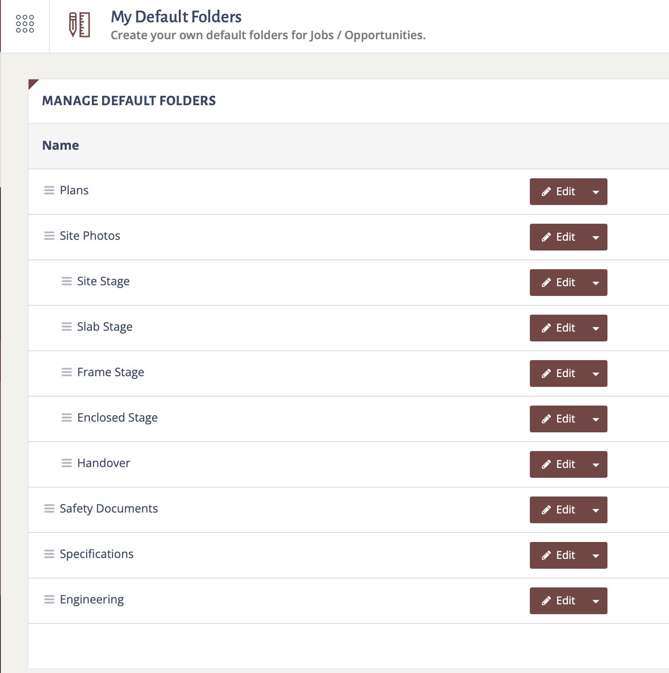Image resolution: width=669 pixels, height=673 pixels.
Task: Select the drag handle for Slab Stage
Action: pos(66,327)
